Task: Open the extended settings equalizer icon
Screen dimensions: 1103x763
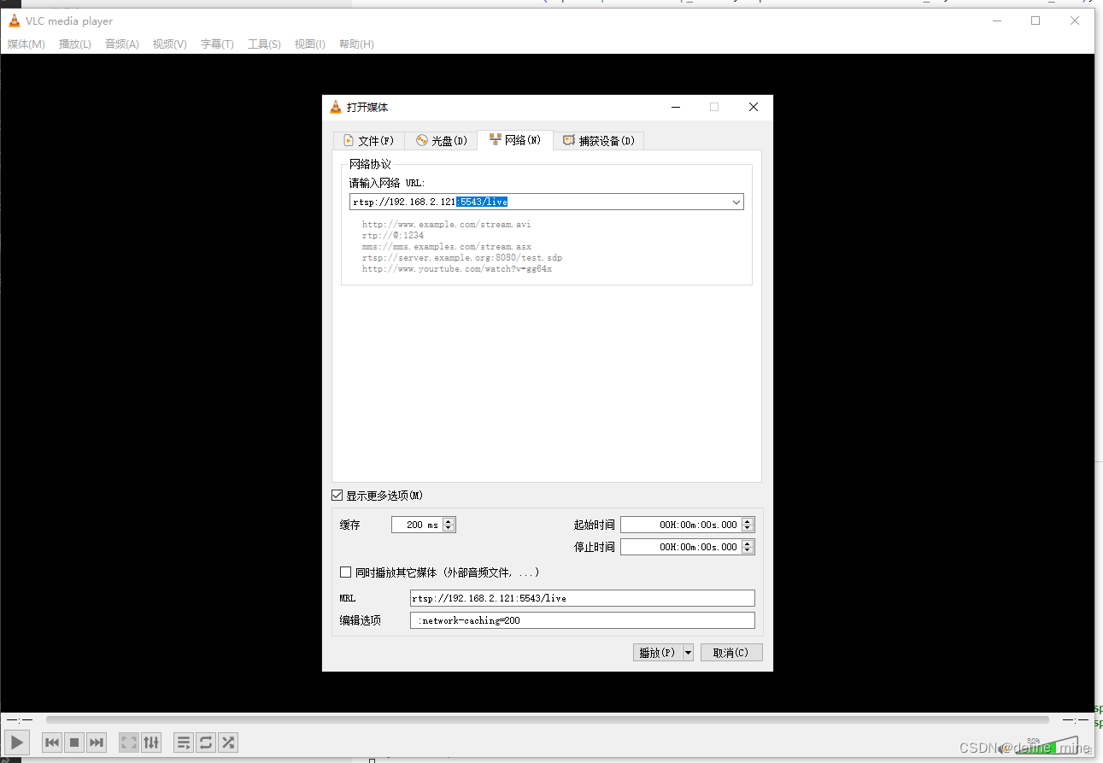Action: pyautogui.click(x=151, y=742)
